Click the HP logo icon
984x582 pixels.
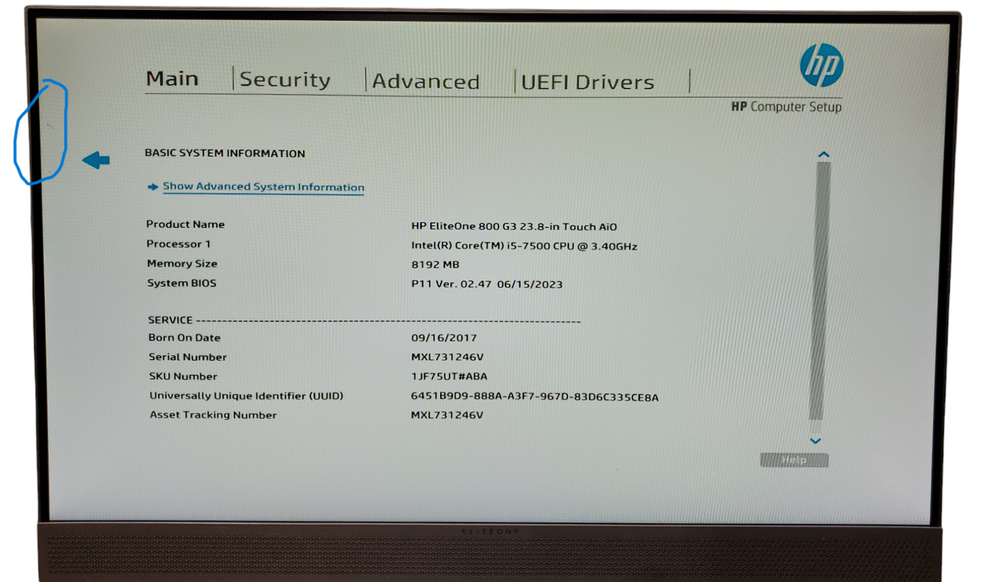click(x=822, y=65)
